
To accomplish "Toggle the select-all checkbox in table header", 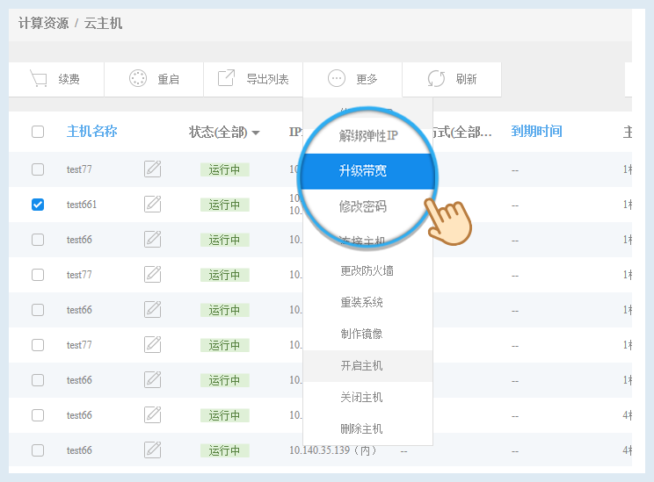I will click(x=38, y=132).
